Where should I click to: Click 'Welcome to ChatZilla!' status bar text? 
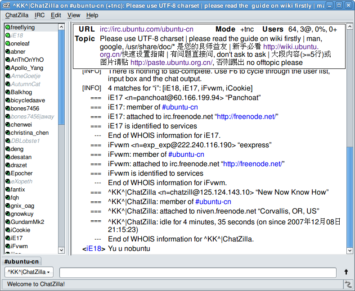[x=36, y=284]
